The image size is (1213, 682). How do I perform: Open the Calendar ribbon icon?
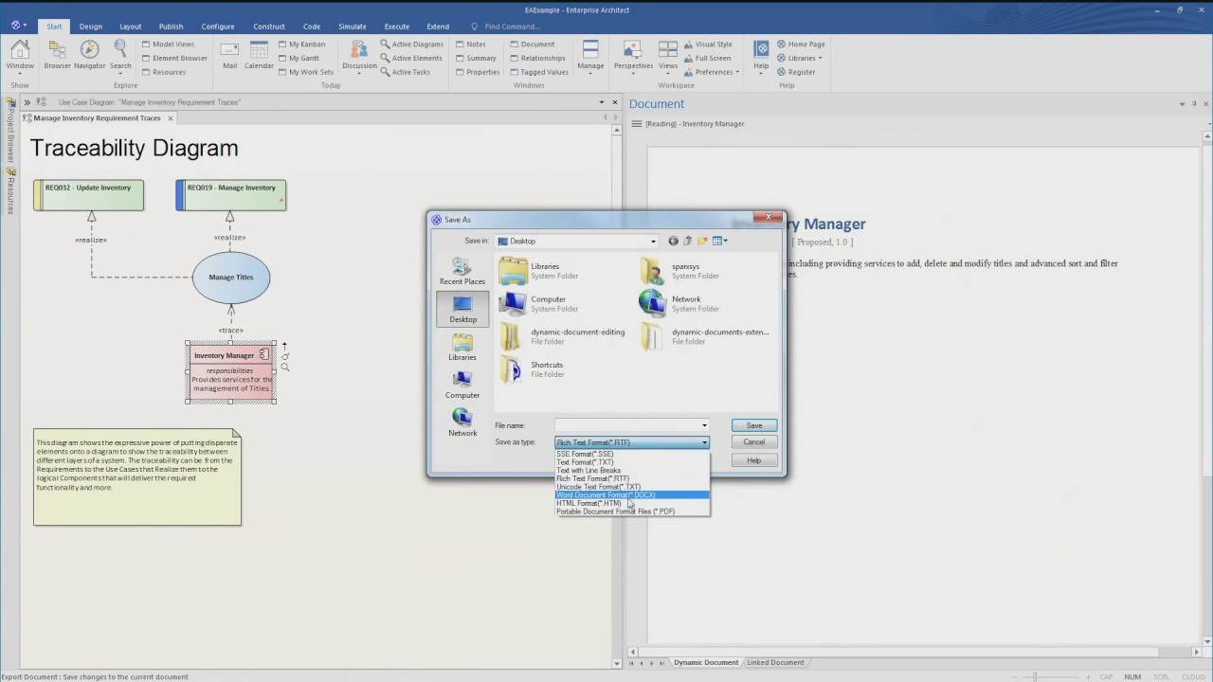click(x=259, y=55)
